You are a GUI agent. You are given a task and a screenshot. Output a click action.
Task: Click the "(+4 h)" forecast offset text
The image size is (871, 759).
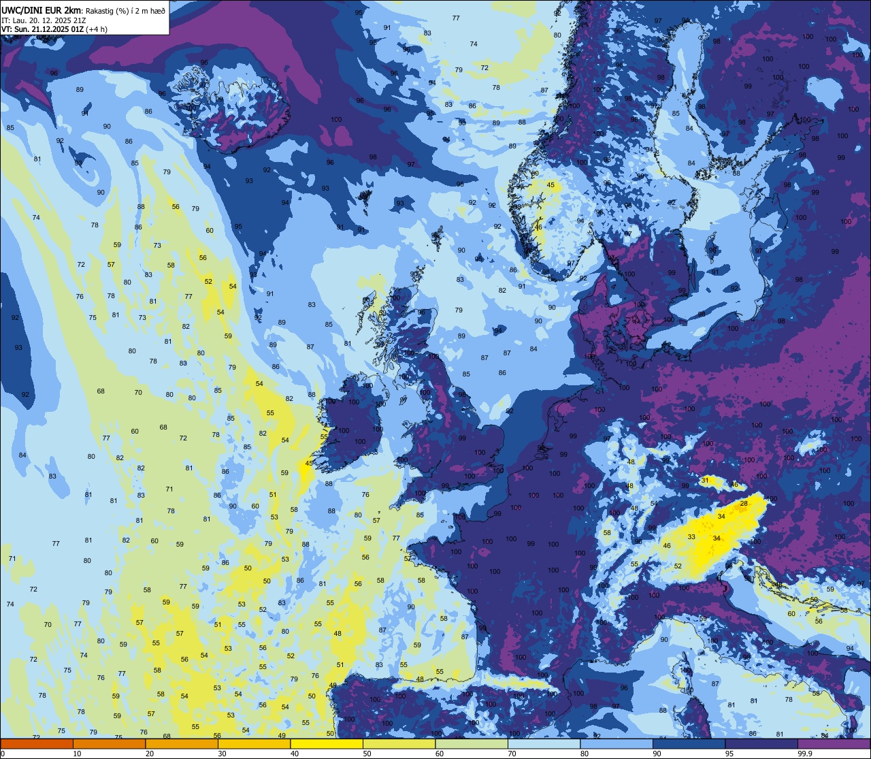click(97, 29)
